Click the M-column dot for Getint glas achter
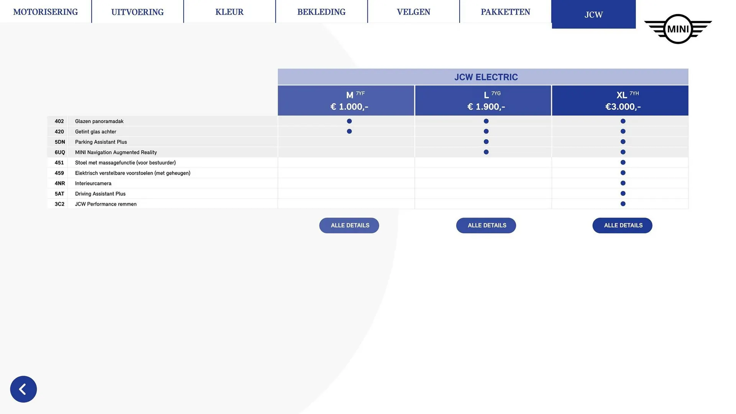Image resolution: width=736 pixels, height=414 pixels. (x=349, y=131)
